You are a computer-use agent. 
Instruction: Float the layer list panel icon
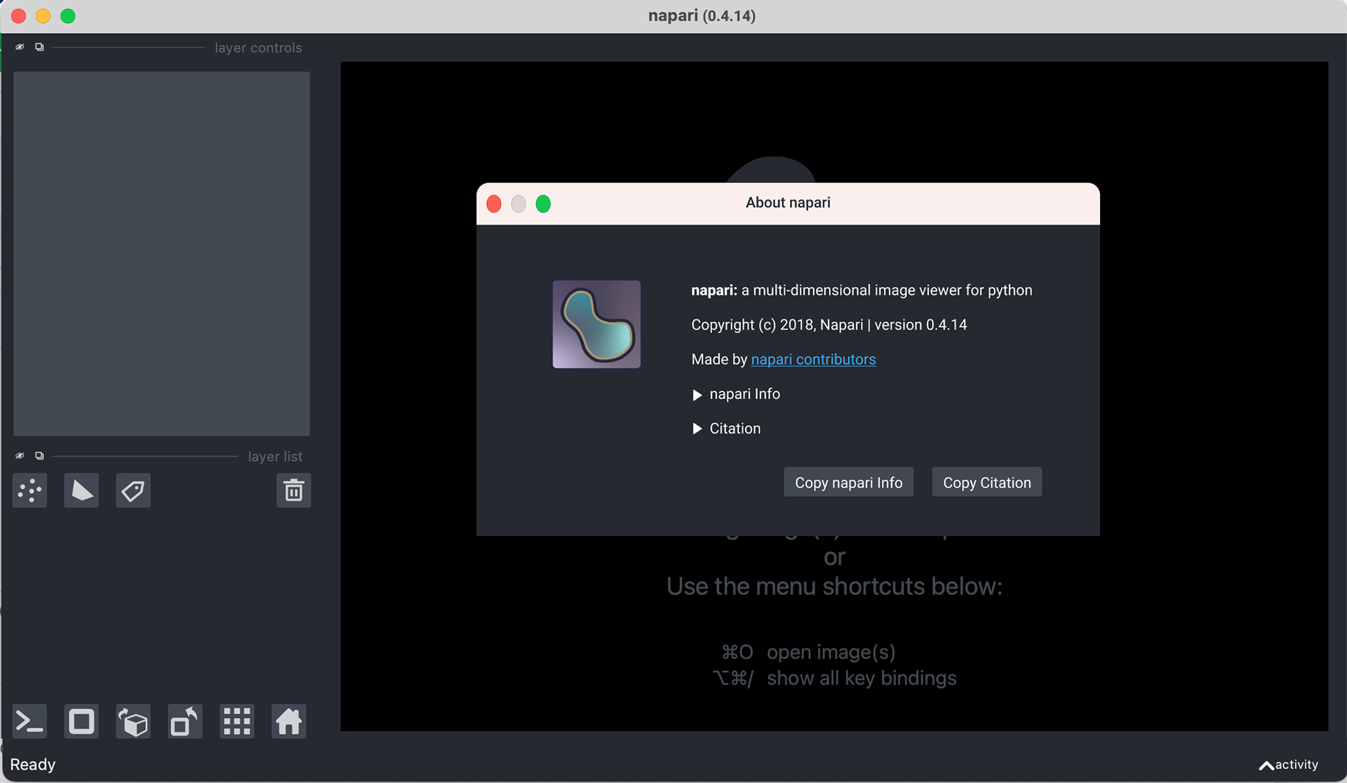point(39,456)
